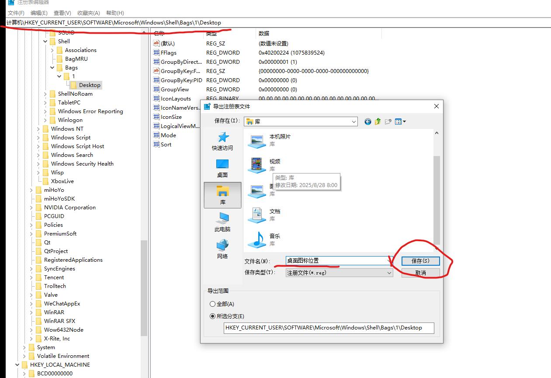This screenshot has height=378, width=551.
Task: Select the WinRAR SFX key
Action: click(59, 321)
